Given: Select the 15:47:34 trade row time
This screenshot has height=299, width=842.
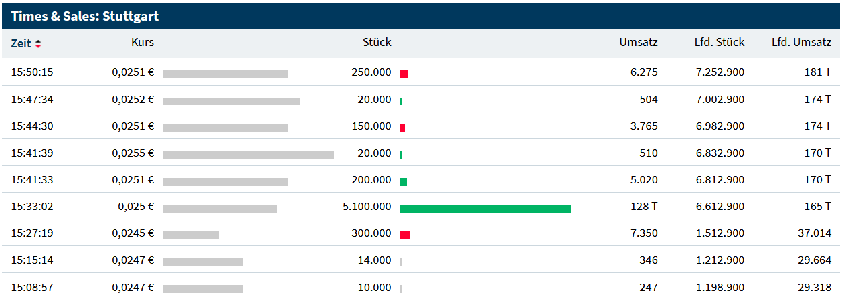Looking at the screenshot, I should pos(32,100).
